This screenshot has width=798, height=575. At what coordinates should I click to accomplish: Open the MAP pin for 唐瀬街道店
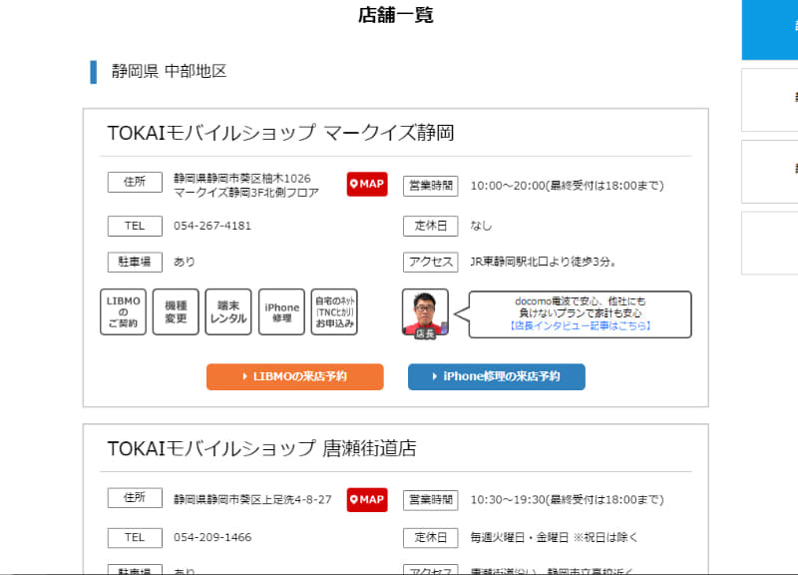[366, 499]
